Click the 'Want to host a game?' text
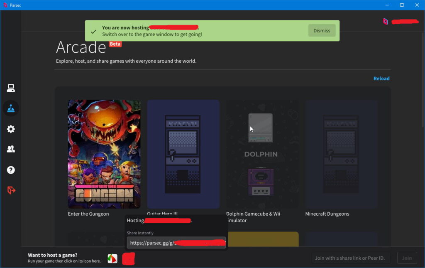Viewport: 425px width, 268px height. 53,255
